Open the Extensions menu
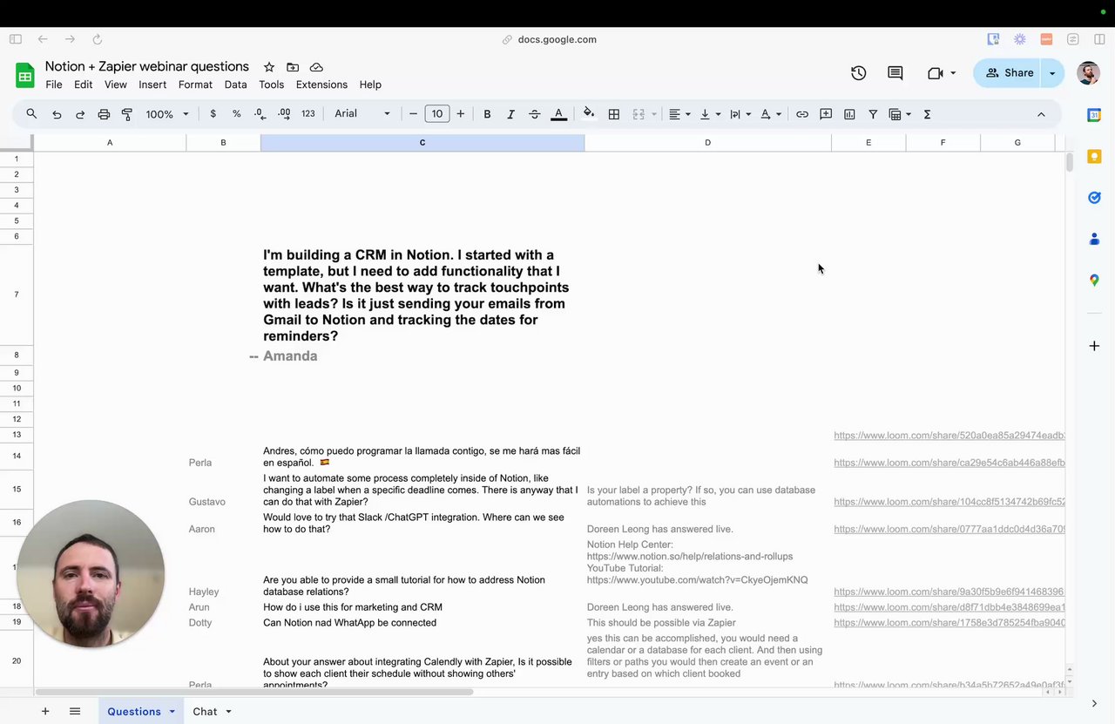 tap(321, 85)
